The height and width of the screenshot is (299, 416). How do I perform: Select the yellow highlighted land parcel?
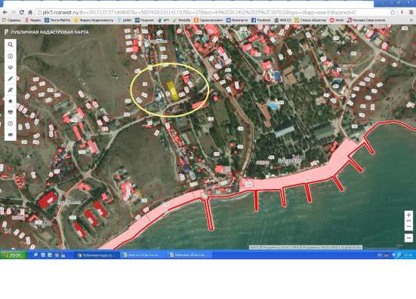(172, 91)
